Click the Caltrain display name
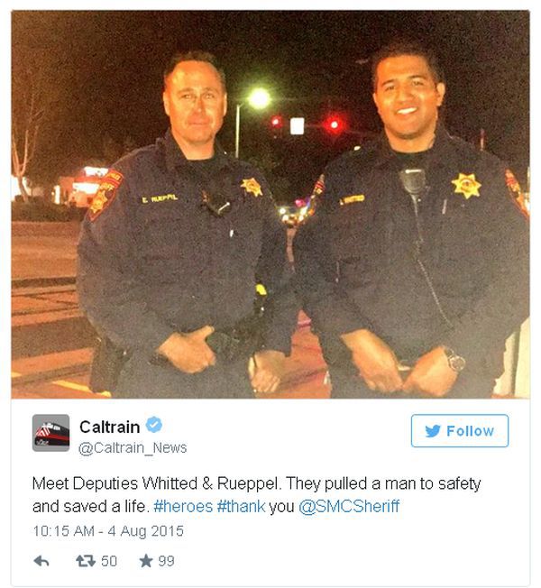The width and height of the screenshot is (541, 588). pos(109,427)
